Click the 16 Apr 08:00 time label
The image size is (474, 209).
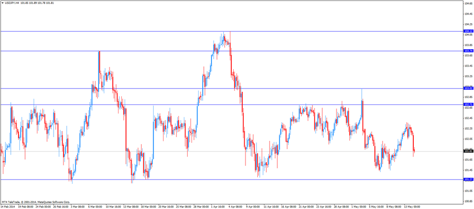[x=289, y=207]
